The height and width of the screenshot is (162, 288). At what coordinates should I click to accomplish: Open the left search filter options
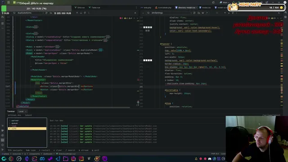pyautogui.click(x=85, y=13)
